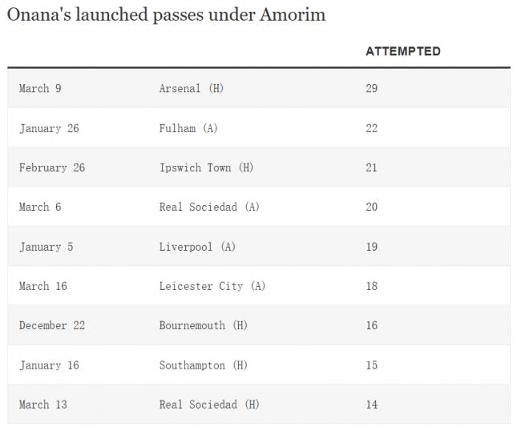The height and width of the screenshot is (427, 513).
Task: Click the "Onana's launched passes under Amorim" title
Action: coord(166,15)
